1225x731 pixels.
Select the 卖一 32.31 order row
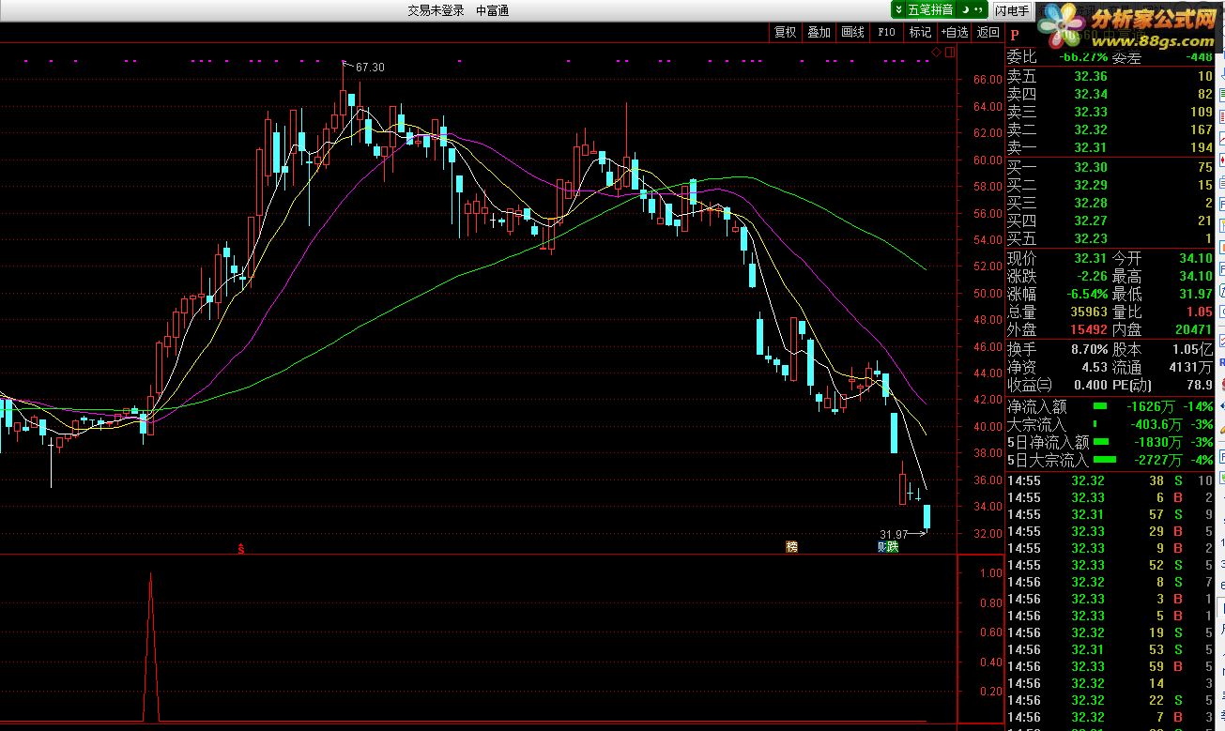pos(1110,147)
